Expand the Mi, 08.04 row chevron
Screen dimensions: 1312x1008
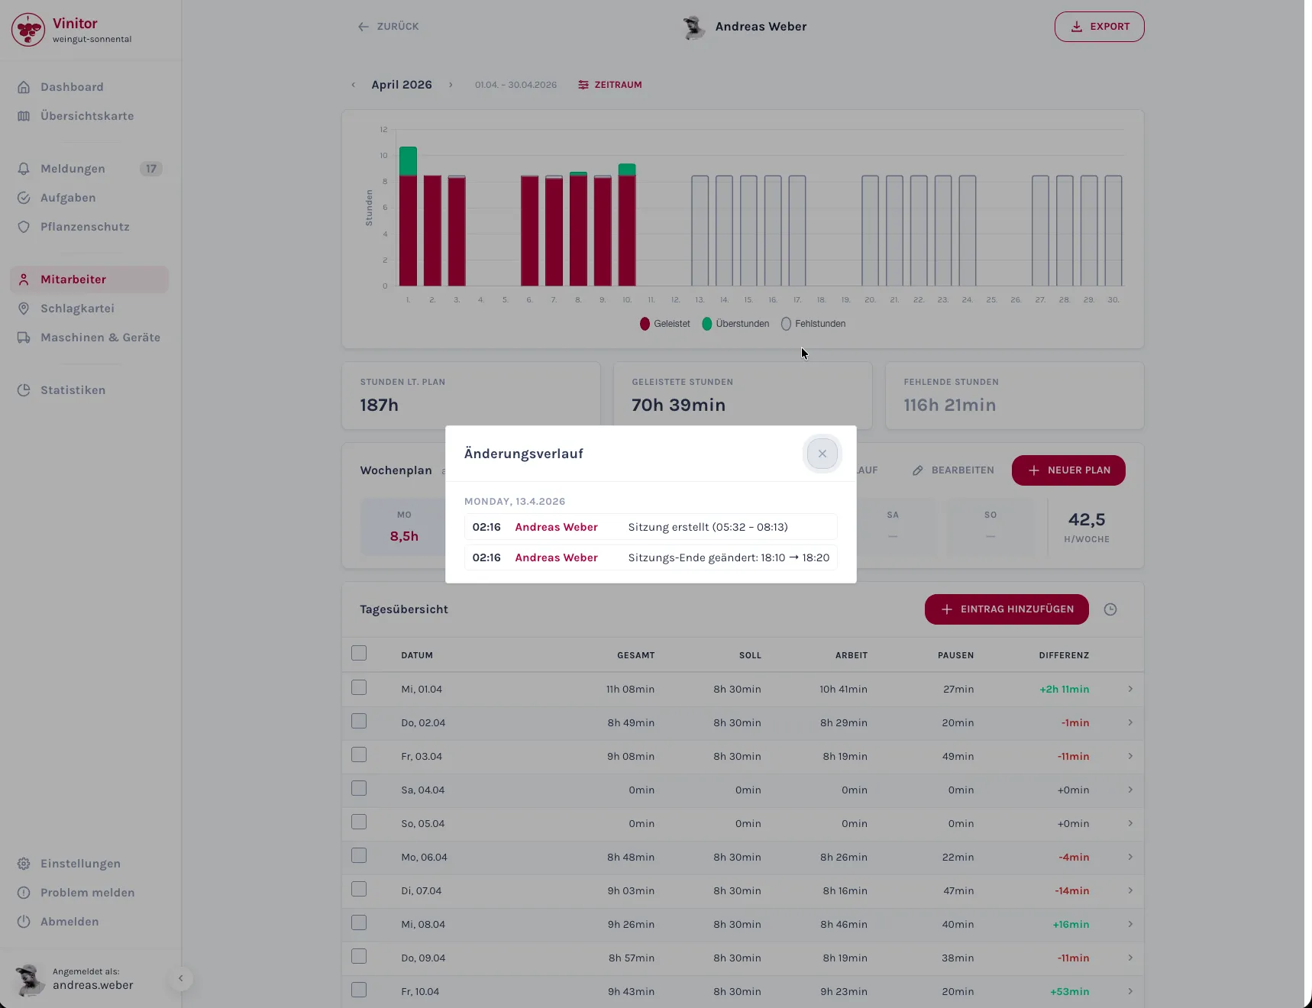tap(1130, 924)
